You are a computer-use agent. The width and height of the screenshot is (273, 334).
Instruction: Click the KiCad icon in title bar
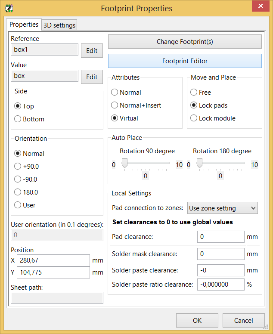click(x=9, y=8)
